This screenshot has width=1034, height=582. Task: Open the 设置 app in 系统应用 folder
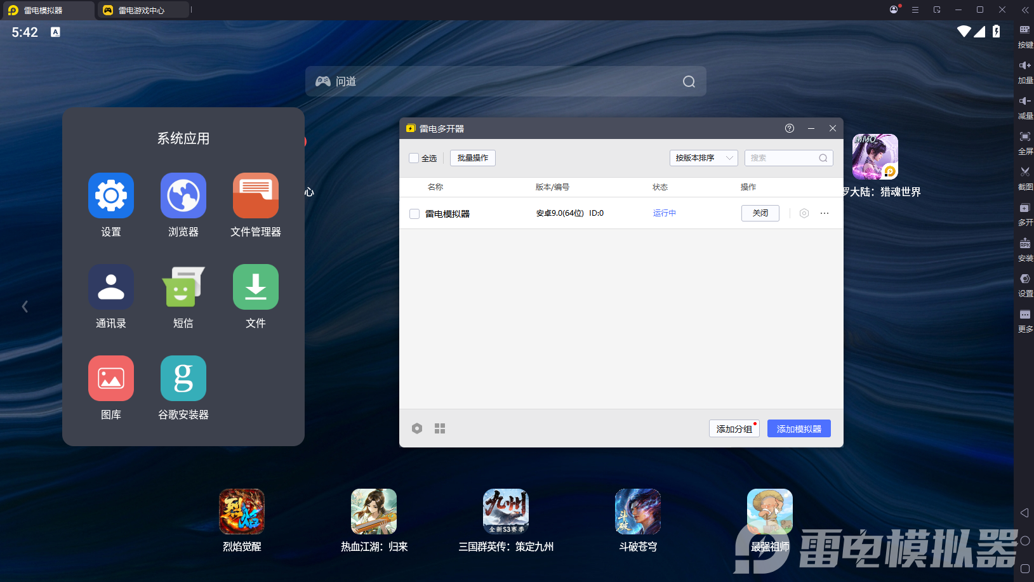[x=111, y=195]
